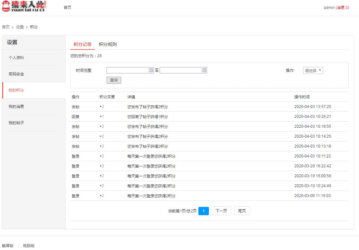Click the 电脑版 footer link
This screenshot has height=250, width=359.
(28, 245)
